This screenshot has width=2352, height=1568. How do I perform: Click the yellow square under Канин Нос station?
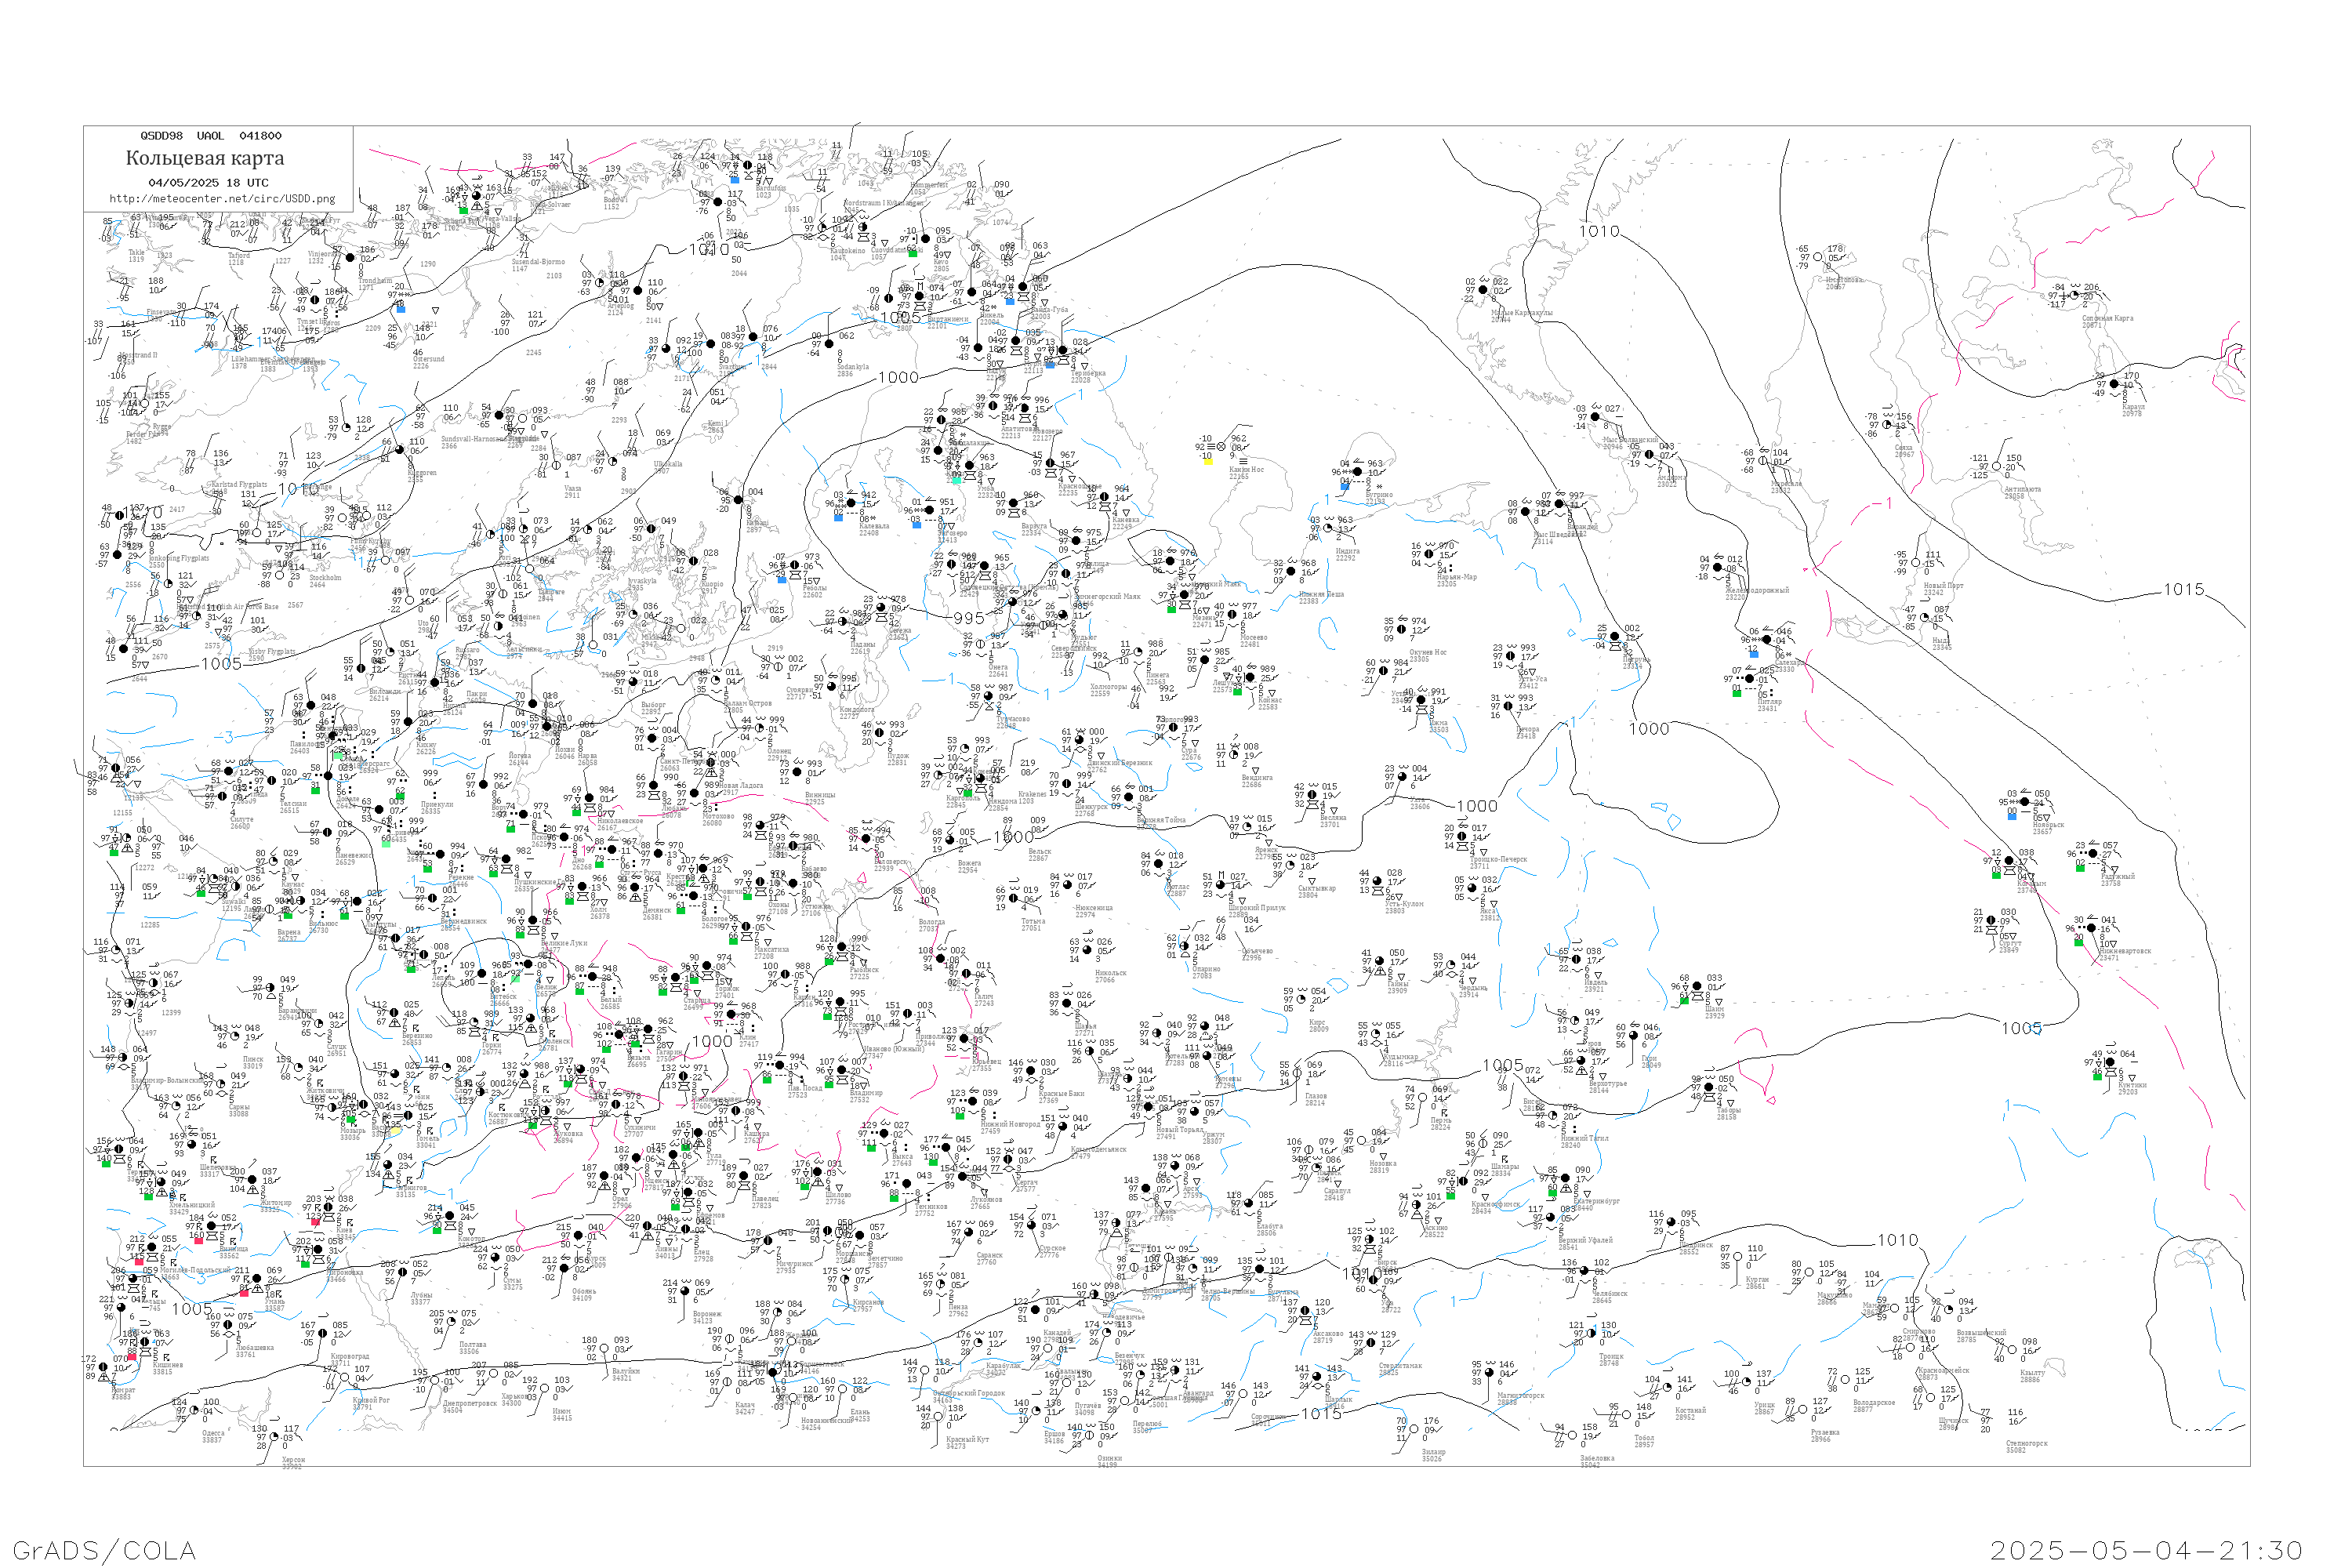[1207, 461]
